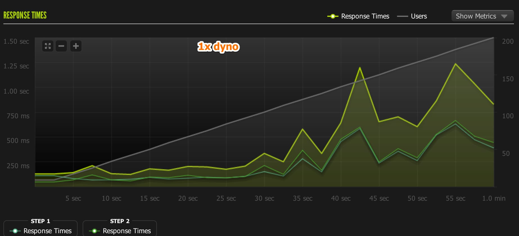Toggle top legend Response Times series label

[x=365, y=16]
